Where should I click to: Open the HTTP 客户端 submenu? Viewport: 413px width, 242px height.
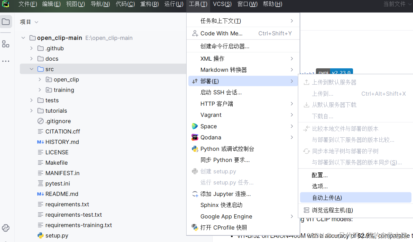(x=243, y=104)
